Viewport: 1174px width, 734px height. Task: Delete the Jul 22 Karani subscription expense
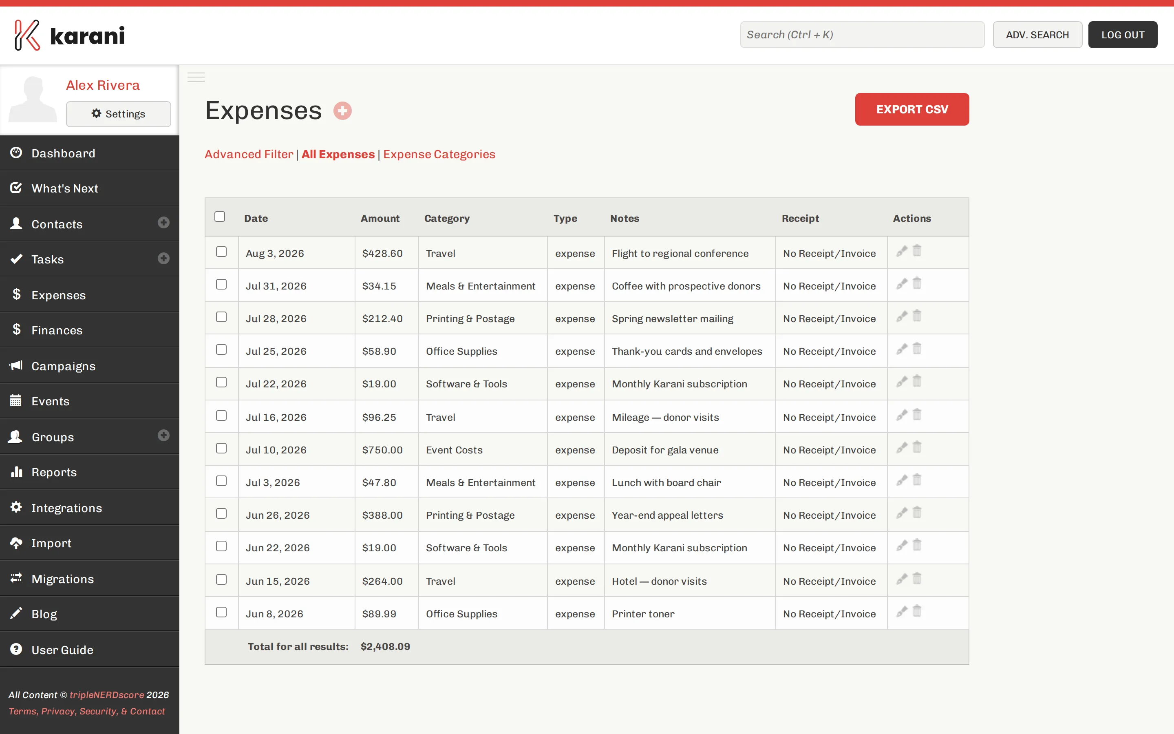[x=917, y=381]
